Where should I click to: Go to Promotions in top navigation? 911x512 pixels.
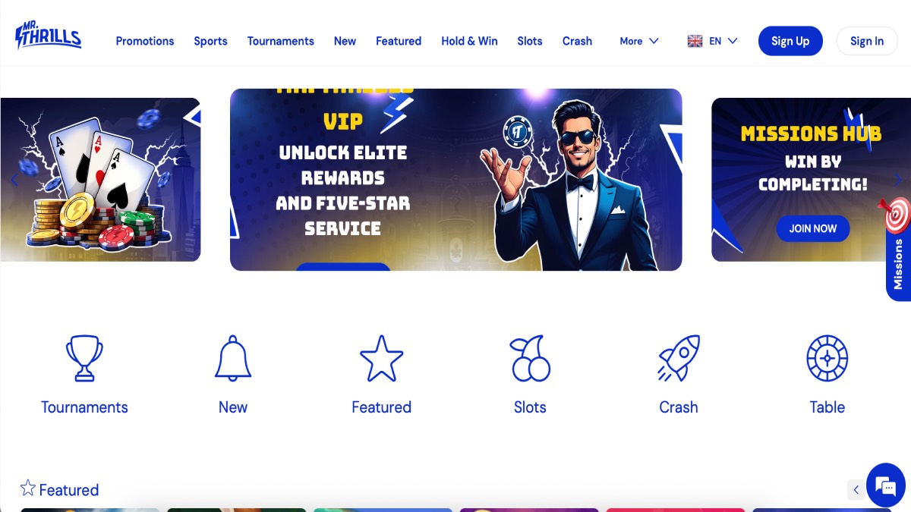[x=145, y=41]
